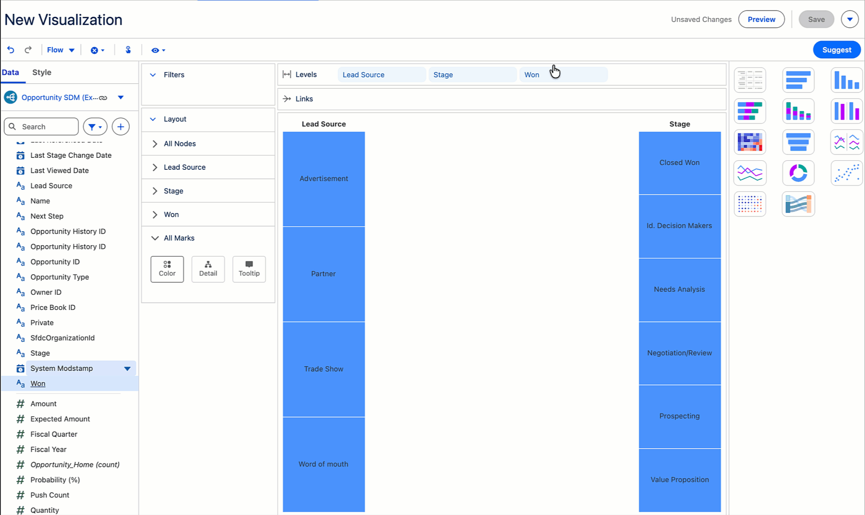This screenshot has height=515, width=865.
Task: Collapse the Filters section
Action: pyautogui.click(x=153, y=75)
